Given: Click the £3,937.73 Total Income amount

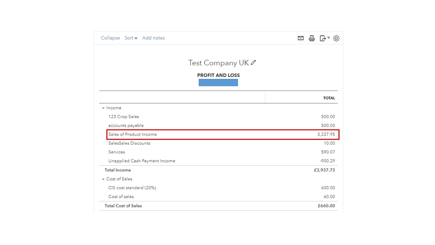Looking at the screenshot, I should point(324,170).
